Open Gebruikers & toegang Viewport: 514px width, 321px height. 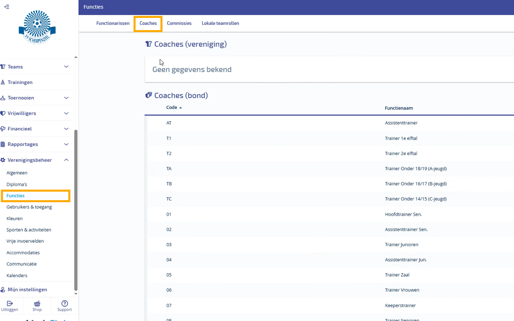pos(29,207)
